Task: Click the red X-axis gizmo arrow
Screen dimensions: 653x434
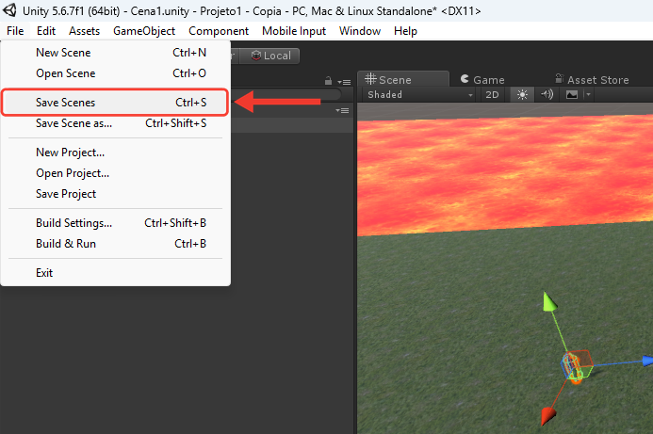Action: 548,416
